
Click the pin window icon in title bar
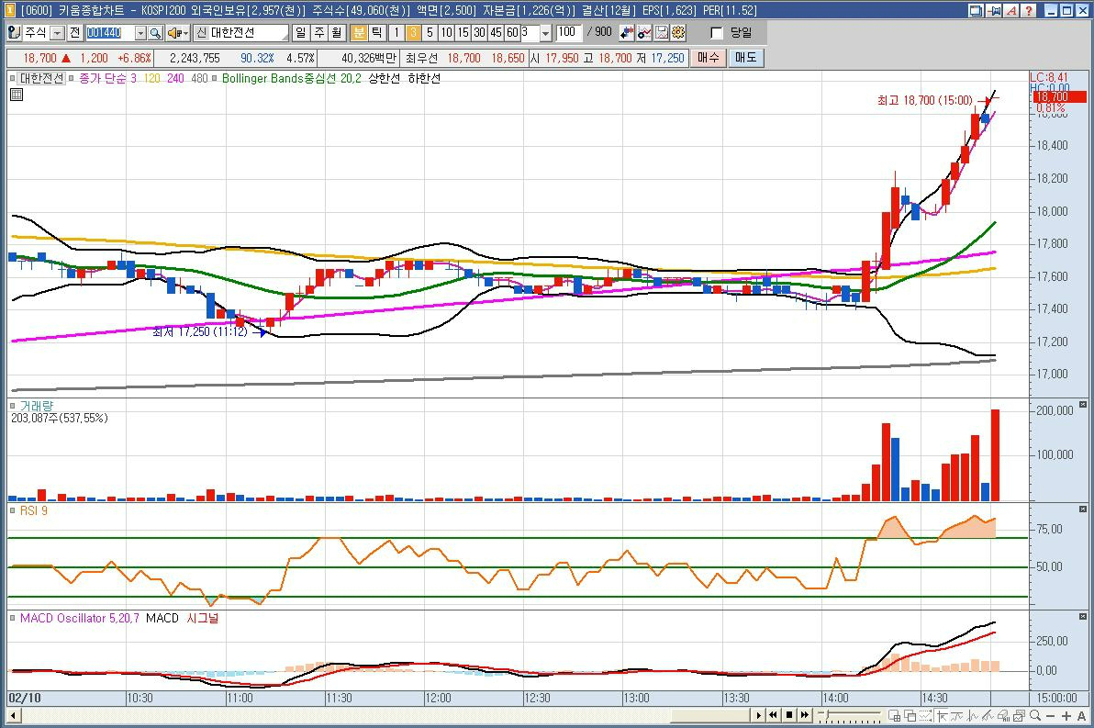[x=994, y=10]
